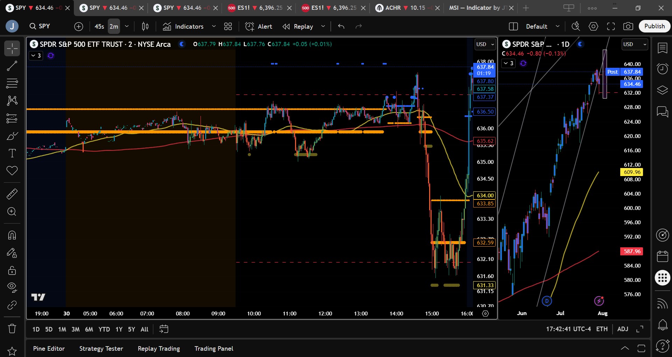This screenshot has width=672, height=357.
Task: Open the Replay Trading panel
Action: (x=159, y=349)
